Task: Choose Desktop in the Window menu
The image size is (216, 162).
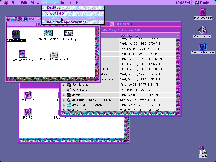Action: click(73, 8)
